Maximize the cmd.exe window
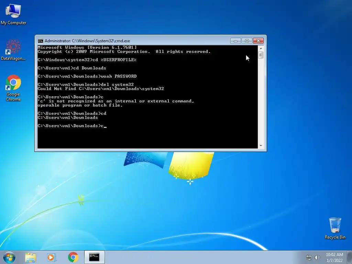 coord(247,41)
